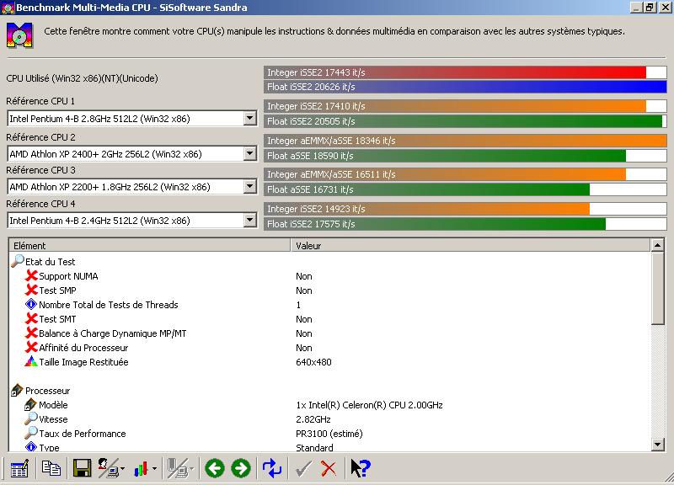This screenshot has height=485, width=674.
Task: Click the Valeur column header
Action: [471, 246]
